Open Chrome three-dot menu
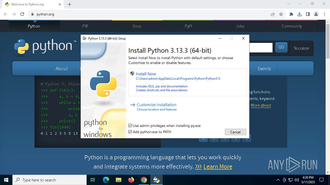Viewport: 330px width, 185px height. coord(324,14)
